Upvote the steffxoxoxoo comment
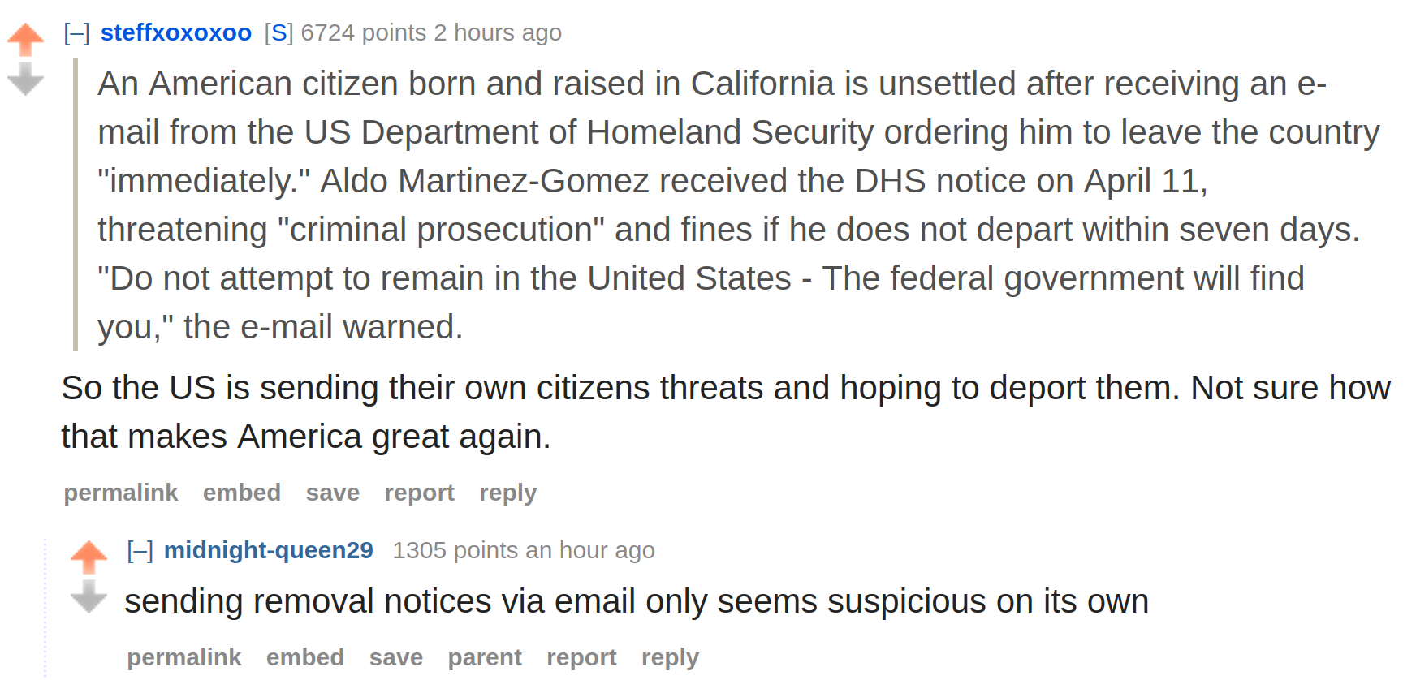The height and width of the screenshot is (680, 1416). pyautogui.click(x=25, y=39)
